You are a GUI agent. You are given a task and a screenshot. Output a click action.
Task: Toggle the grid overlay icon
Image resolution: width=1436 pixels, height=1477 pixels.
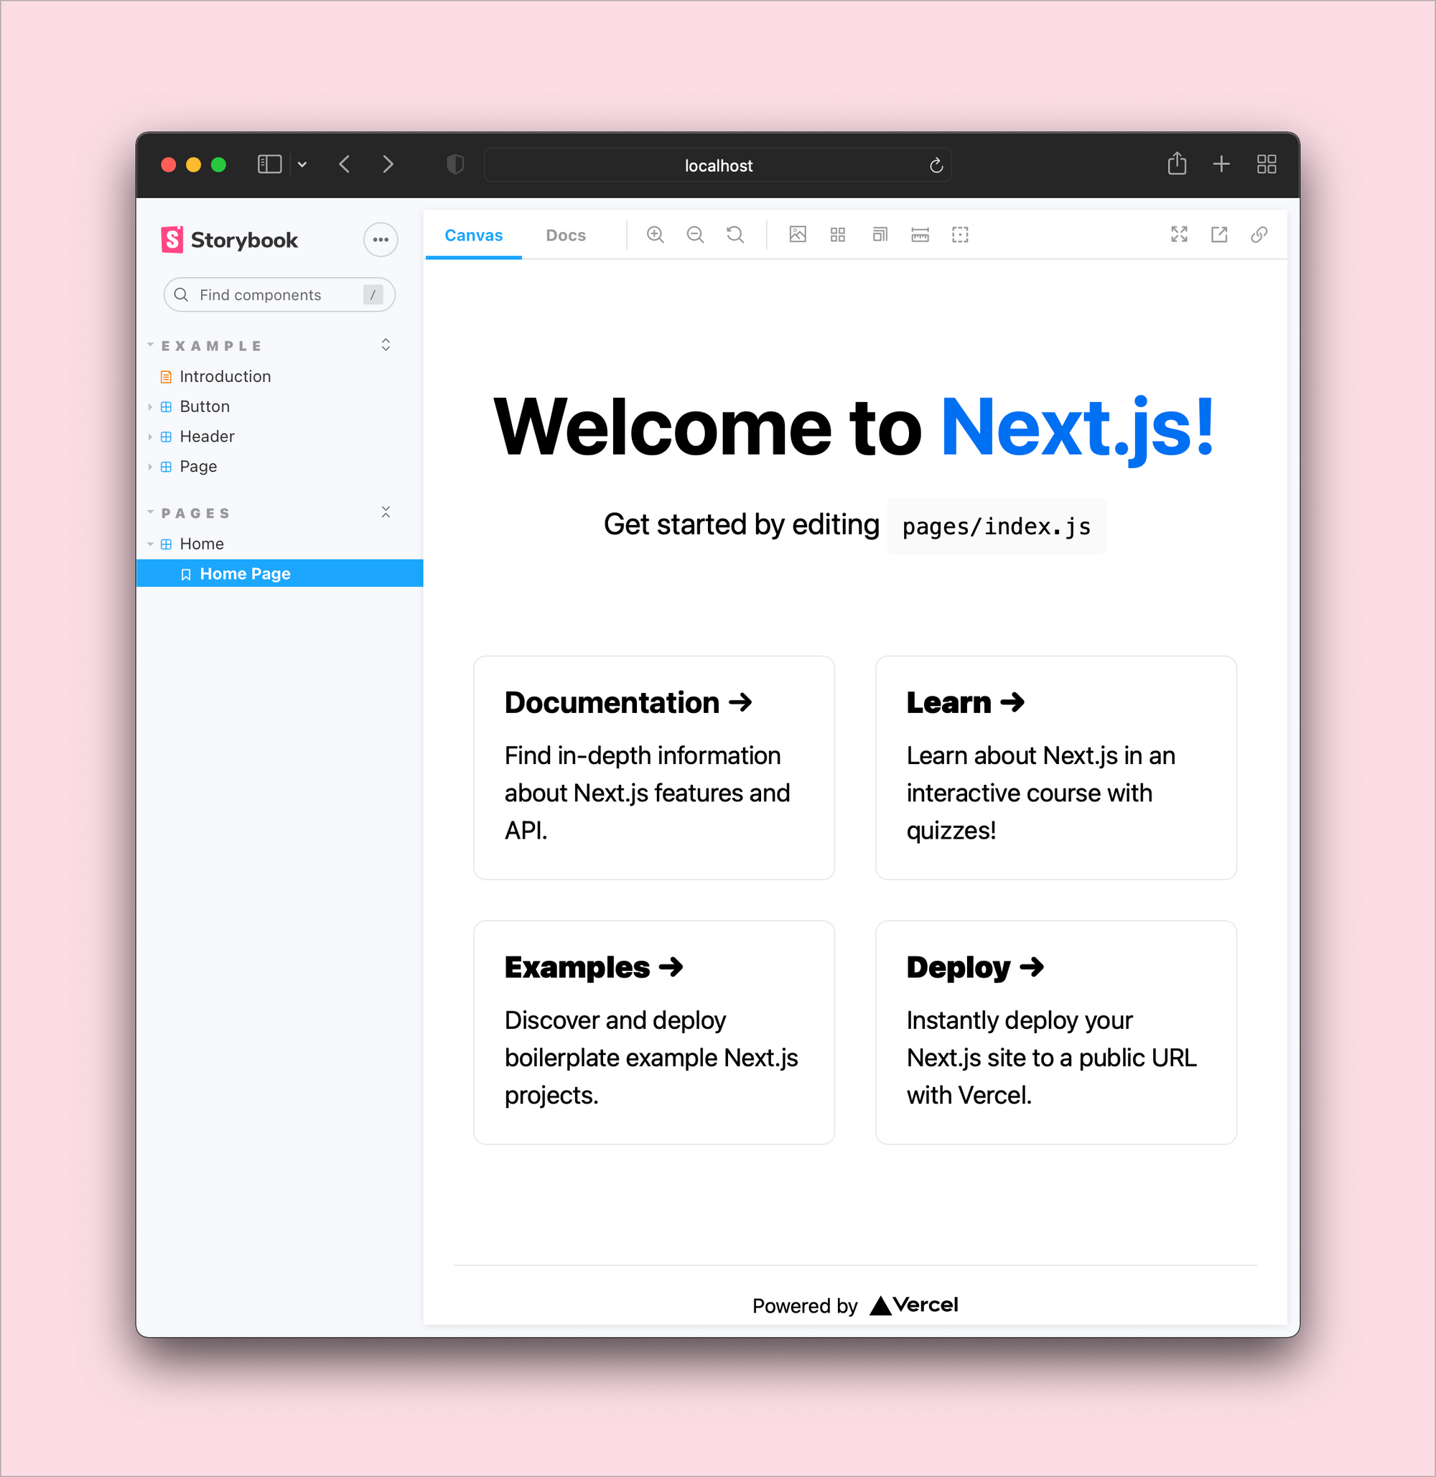[x=837, y=235]
